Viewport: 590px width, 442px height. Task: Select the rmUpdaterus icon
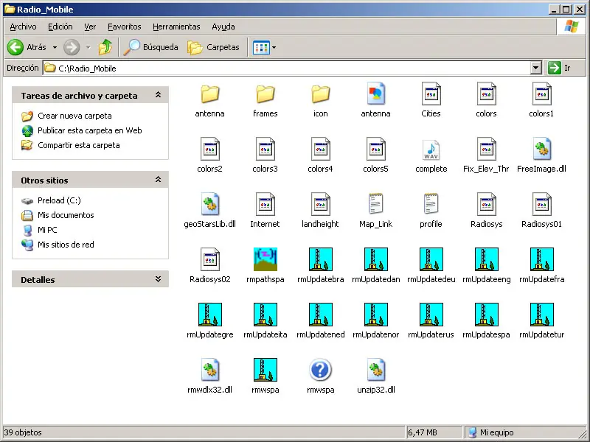(x=431, y=315)
